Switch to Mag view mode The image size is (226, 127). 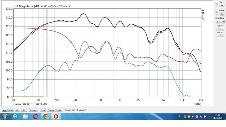[x=5, y=110]
